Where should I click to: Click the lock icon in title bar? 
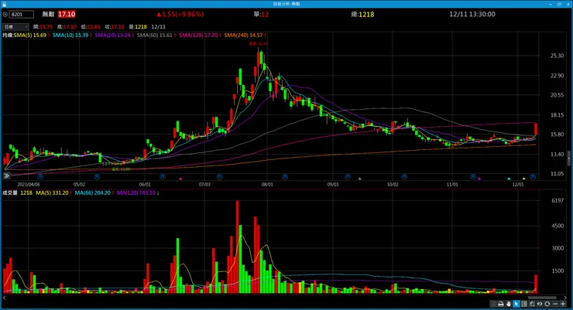[x=4, y=4]
